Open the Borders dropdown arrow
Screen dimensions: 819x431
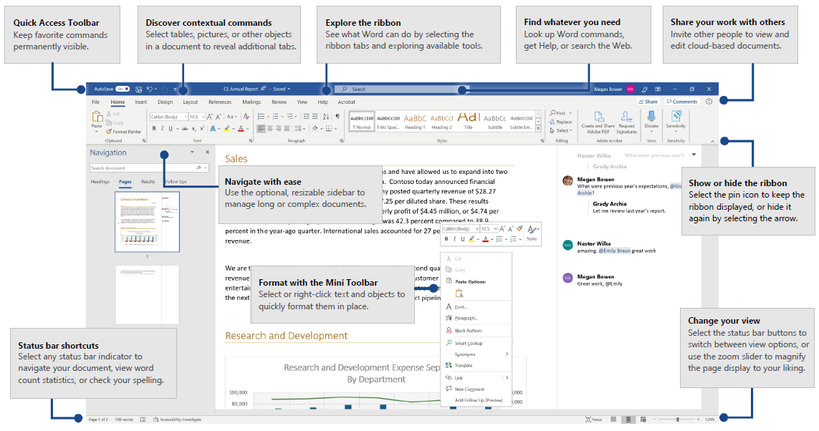pyautogui.click(x=335, y=128)
